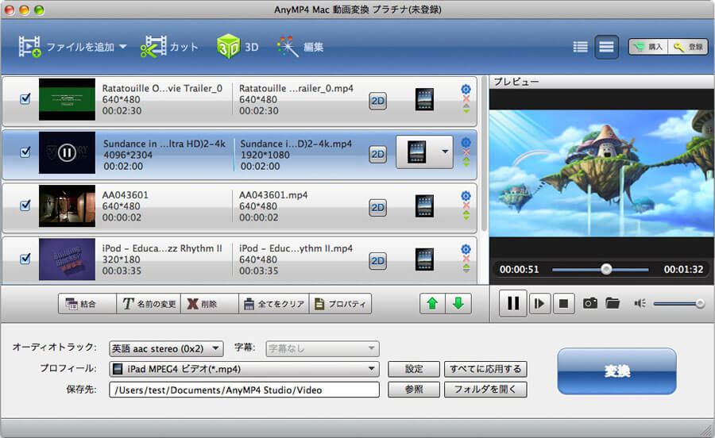Uncheck the iPod Educa Rhythm II checkbox
The height and width of the screenshot is (438, 715).
(x=25, y=259)
